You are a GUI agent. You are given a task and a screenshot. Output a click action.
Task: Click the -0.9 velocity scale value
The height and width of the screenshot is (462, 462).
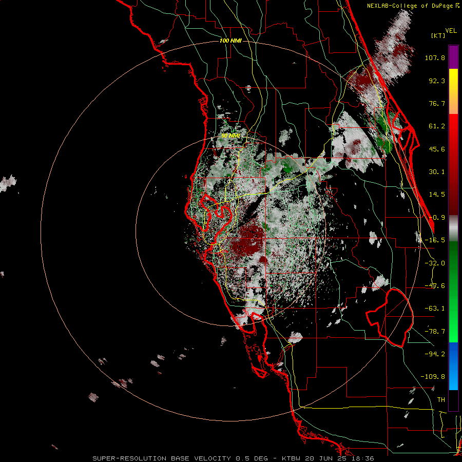click(x=437, y=218)
